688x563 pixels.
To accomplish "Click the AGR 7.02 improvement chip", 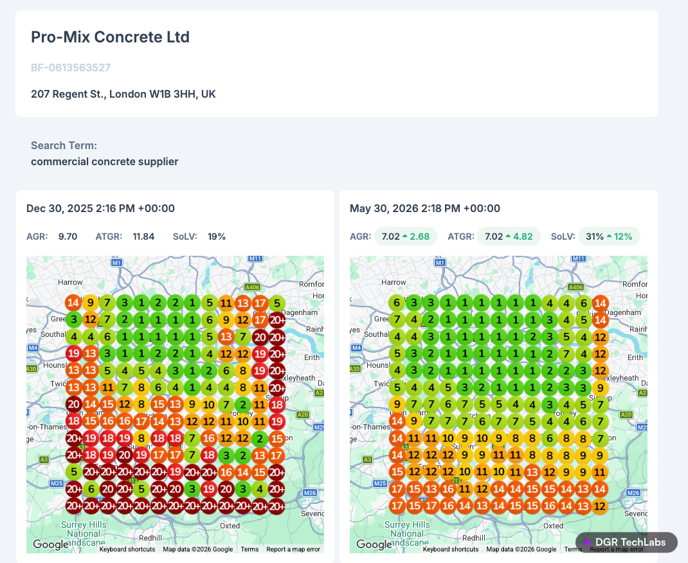I will (x=406, y=237).
